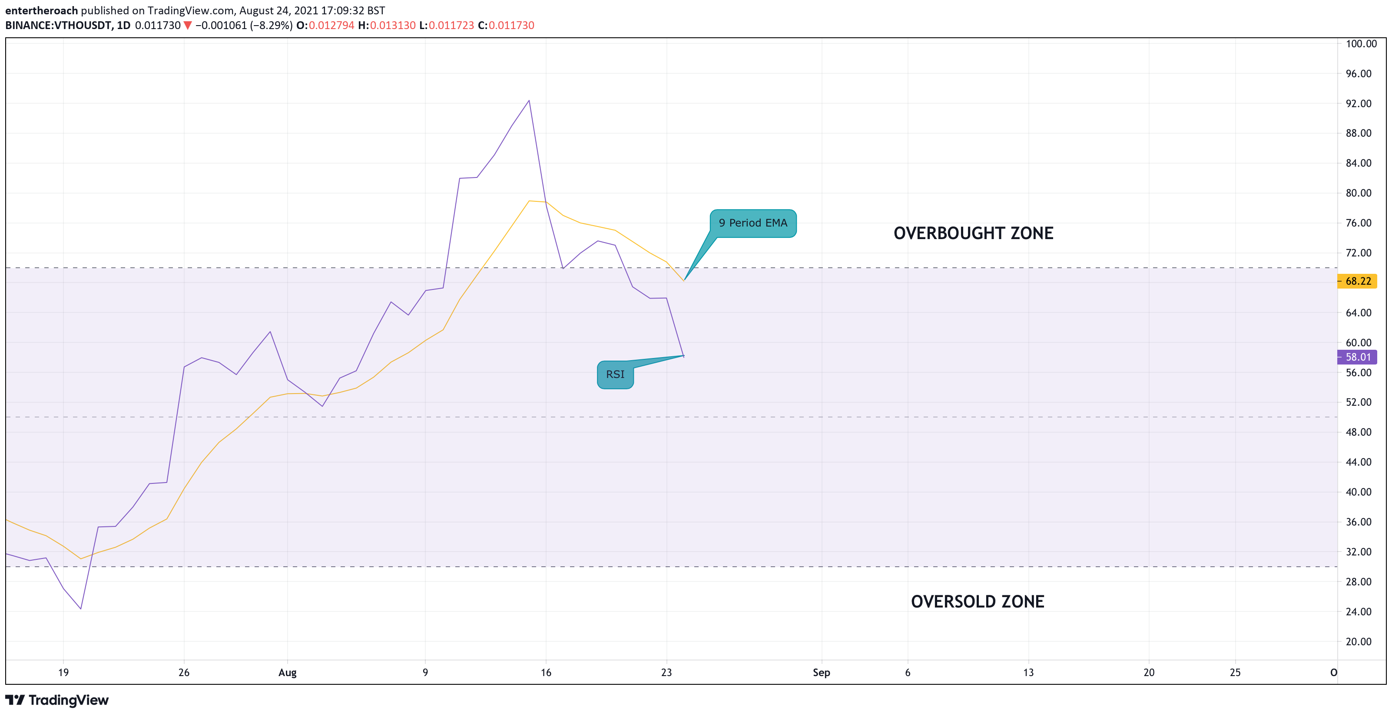Click the 100.00 label on price scale
Image resolution: width=1392 pixels, height=716 pixels.
(1361, 44)
